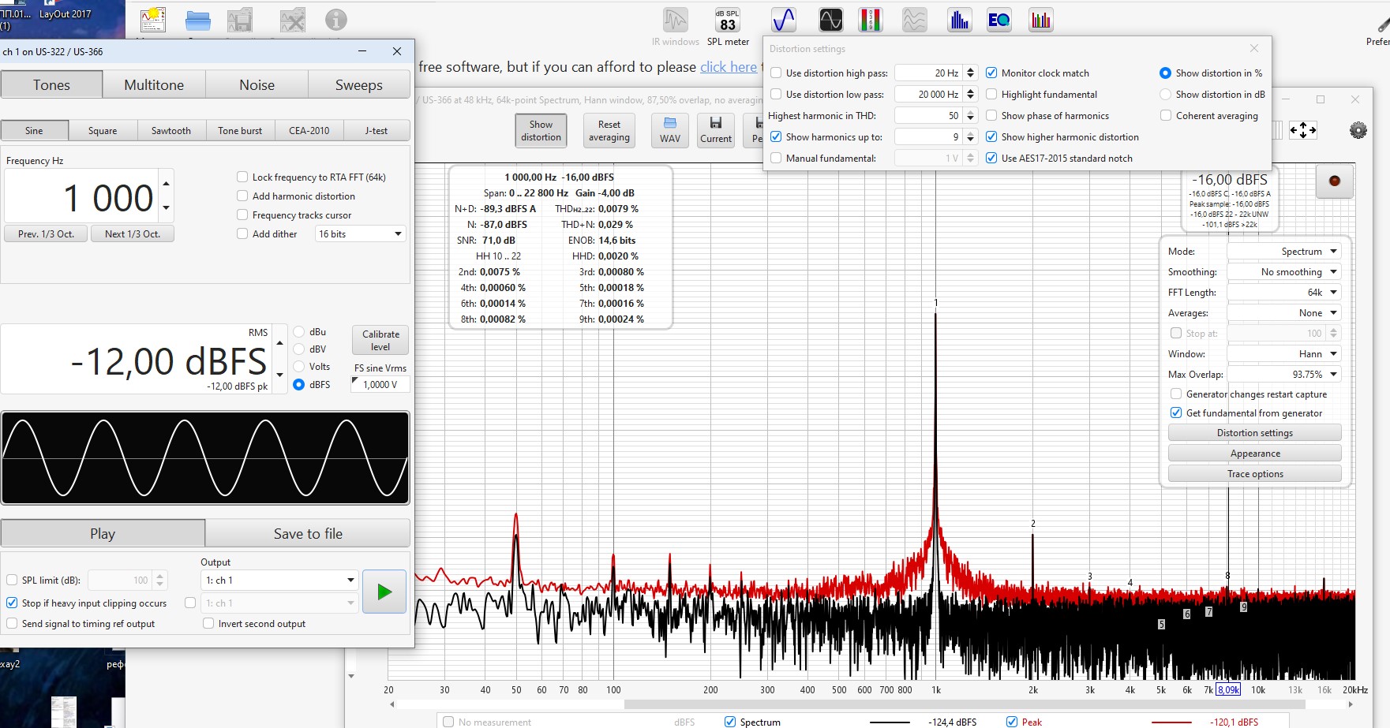Screen dimensions: 1390x728
Task: Open the FFT Length dropdown
Action: point(1284,293)
